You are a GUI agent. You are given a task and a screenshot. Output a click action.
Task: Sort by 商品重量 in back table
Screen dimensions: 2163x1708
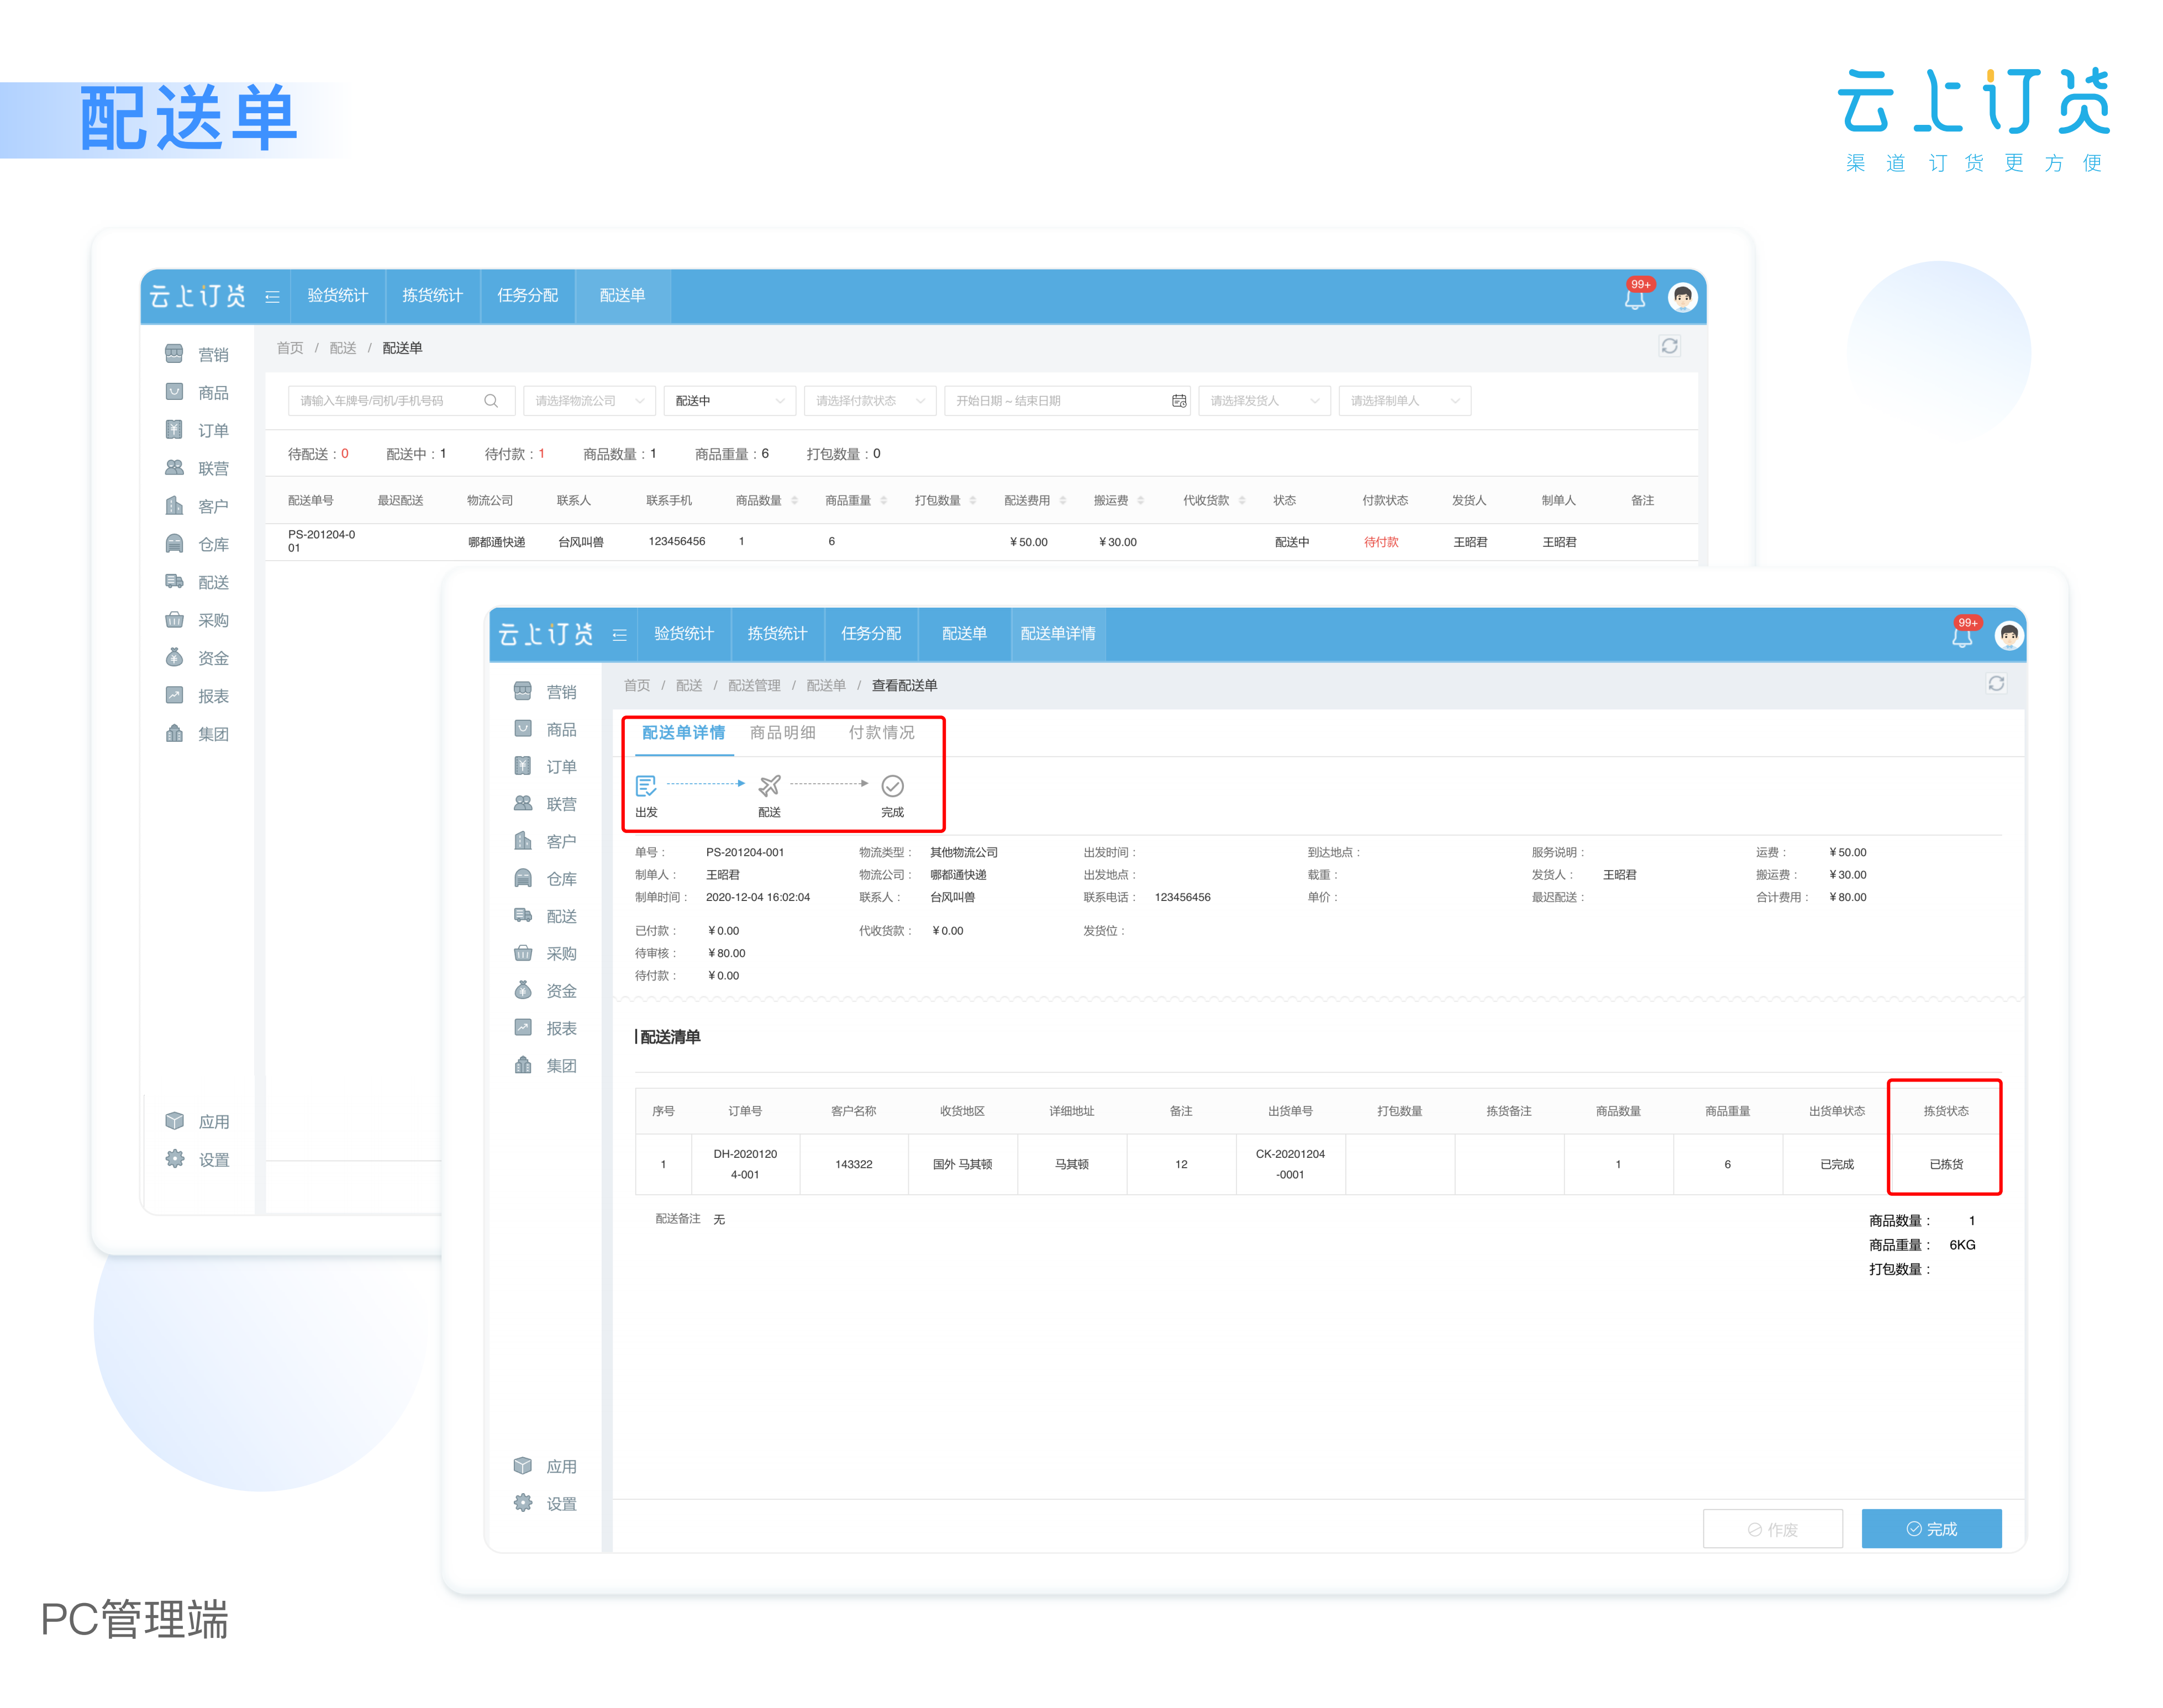(x=884, y=500)
